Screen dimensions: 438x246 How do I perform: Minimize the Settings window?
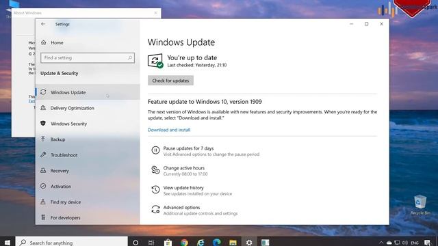351,24
